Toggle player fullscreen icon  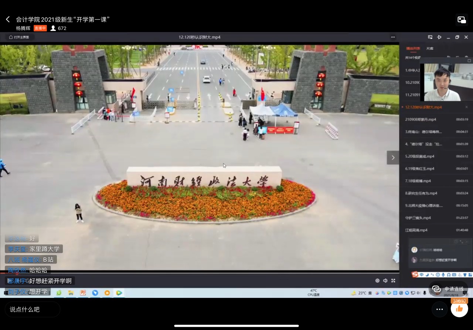[393, 281]
